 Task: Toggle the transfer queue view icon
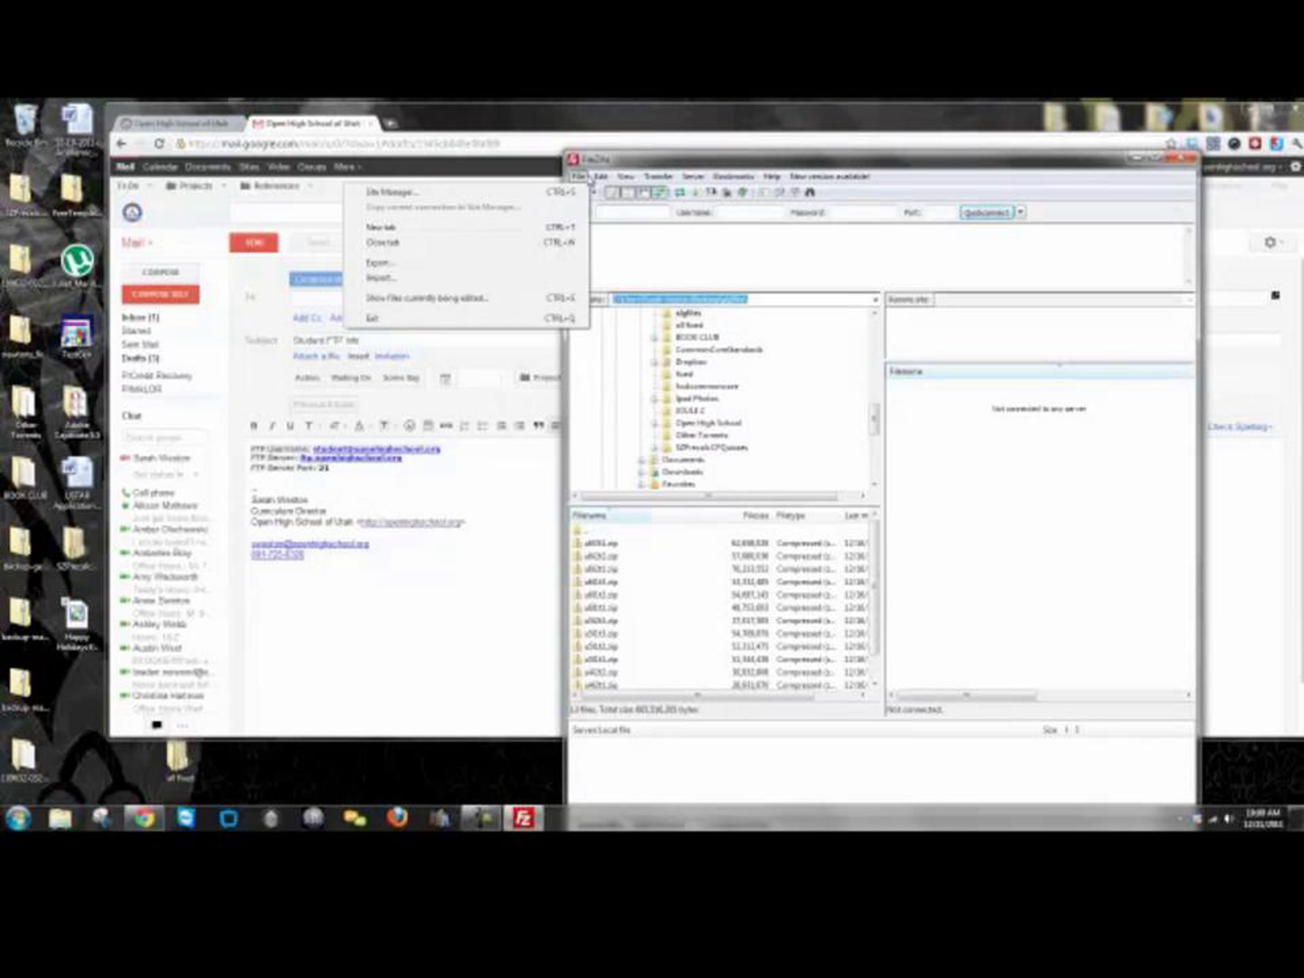[x=660, y=192]
